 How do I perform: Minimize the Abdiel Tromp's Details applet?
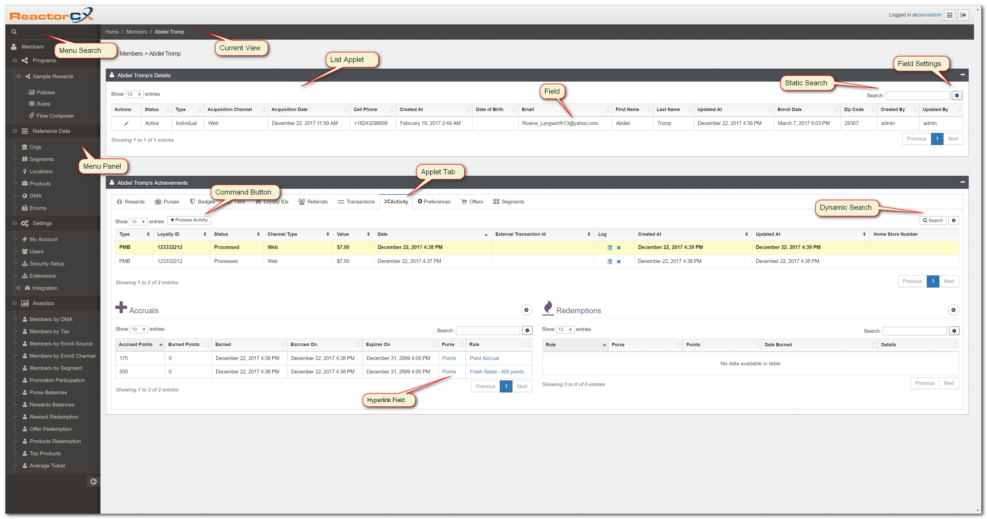pos(963,75)
